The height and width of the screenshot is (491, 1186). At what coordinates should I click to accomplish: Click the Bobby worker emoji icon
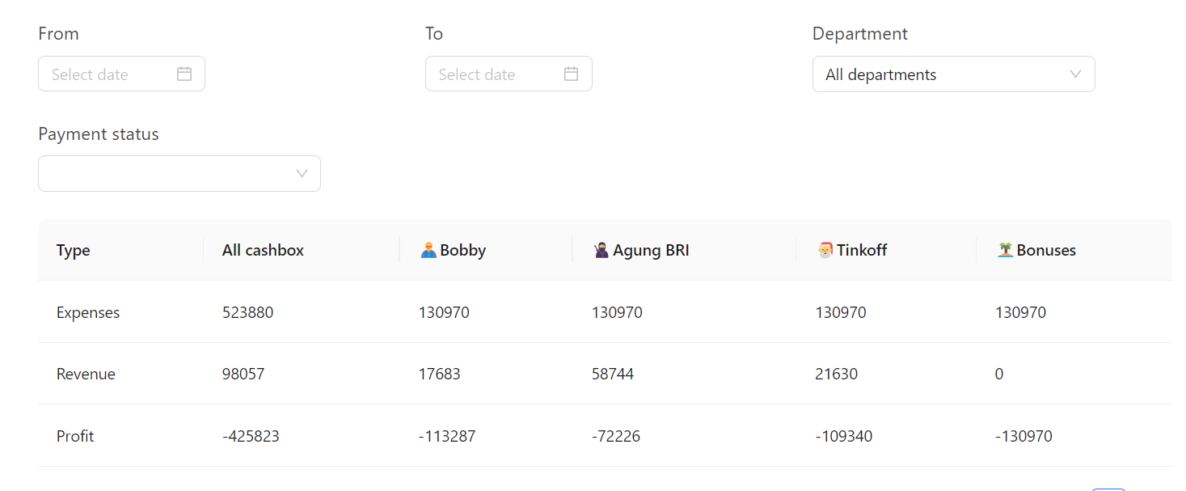pos(428,251)
